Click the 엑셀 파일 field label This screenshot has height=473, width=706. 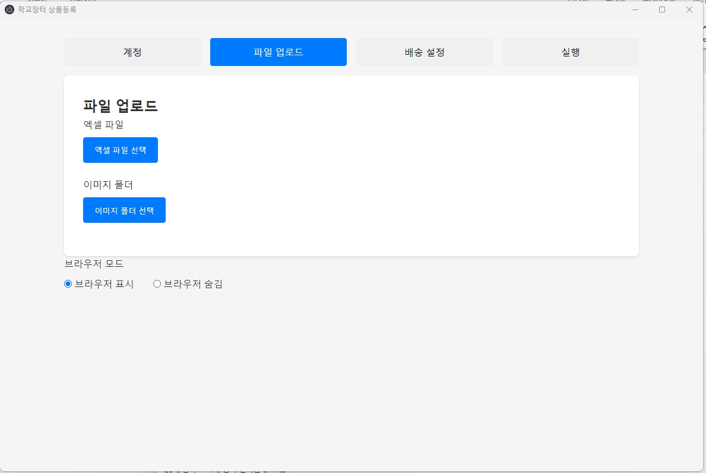click(103, 125)
